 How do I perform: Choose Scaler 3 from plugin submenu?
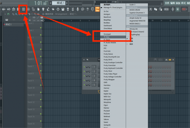(137, 4)
